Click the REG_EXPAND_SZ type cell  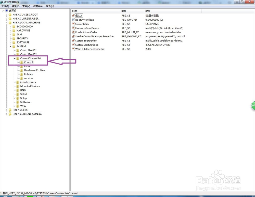131,37
